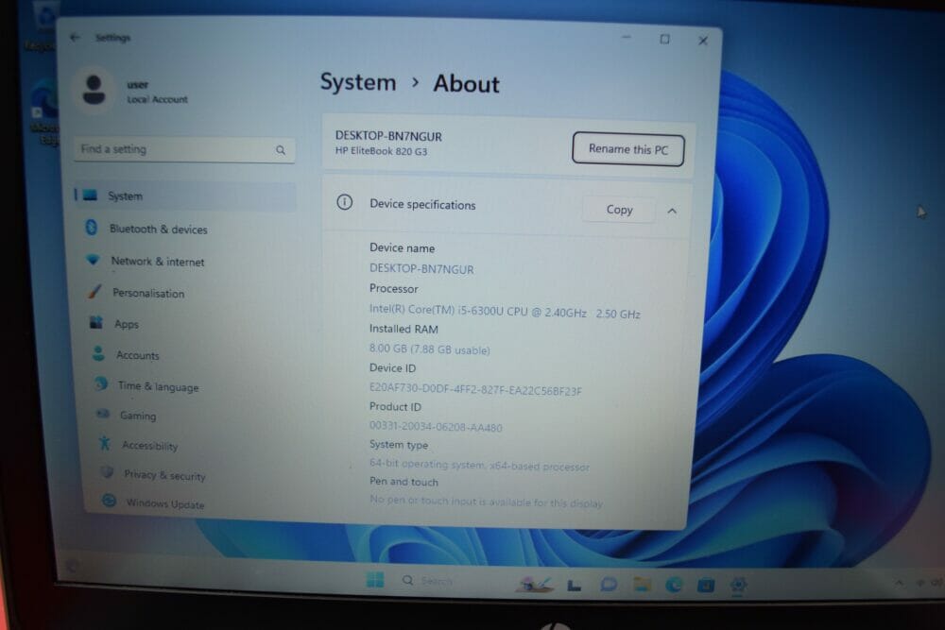Minimize the Settings window
Viewport: 945px width, 630px height.
[x=627, y=38]
